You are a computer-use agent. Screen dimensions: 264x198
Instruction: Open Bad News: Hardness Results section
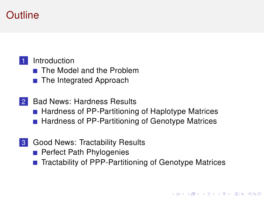coord(85,102)
